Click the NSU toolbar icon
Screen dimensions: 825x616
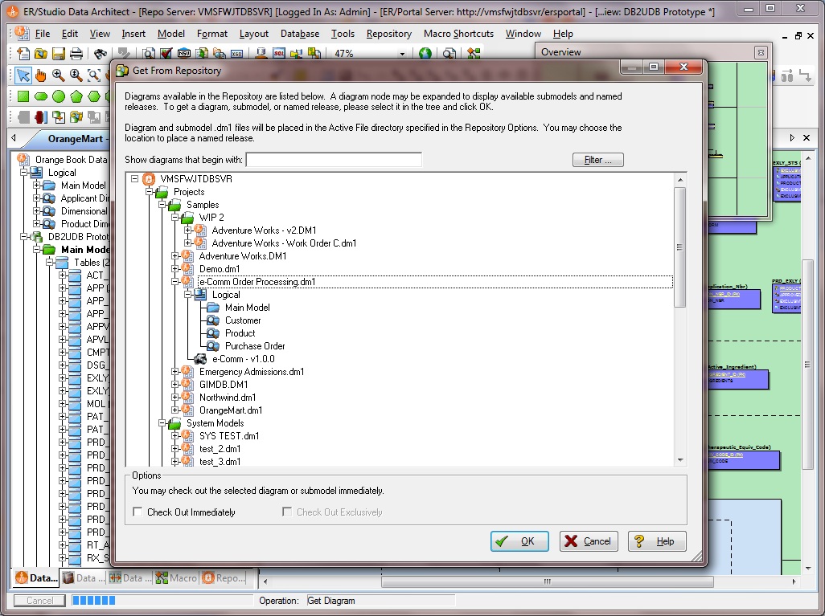(x=184, y=53)
